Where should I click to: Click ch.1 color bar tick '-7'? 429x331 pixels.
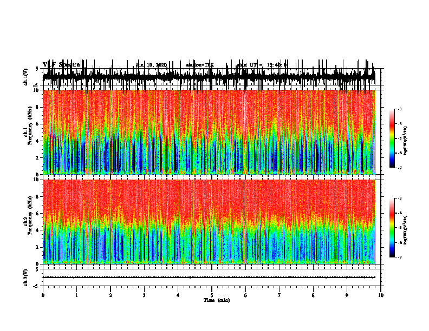tap(399, 168)
